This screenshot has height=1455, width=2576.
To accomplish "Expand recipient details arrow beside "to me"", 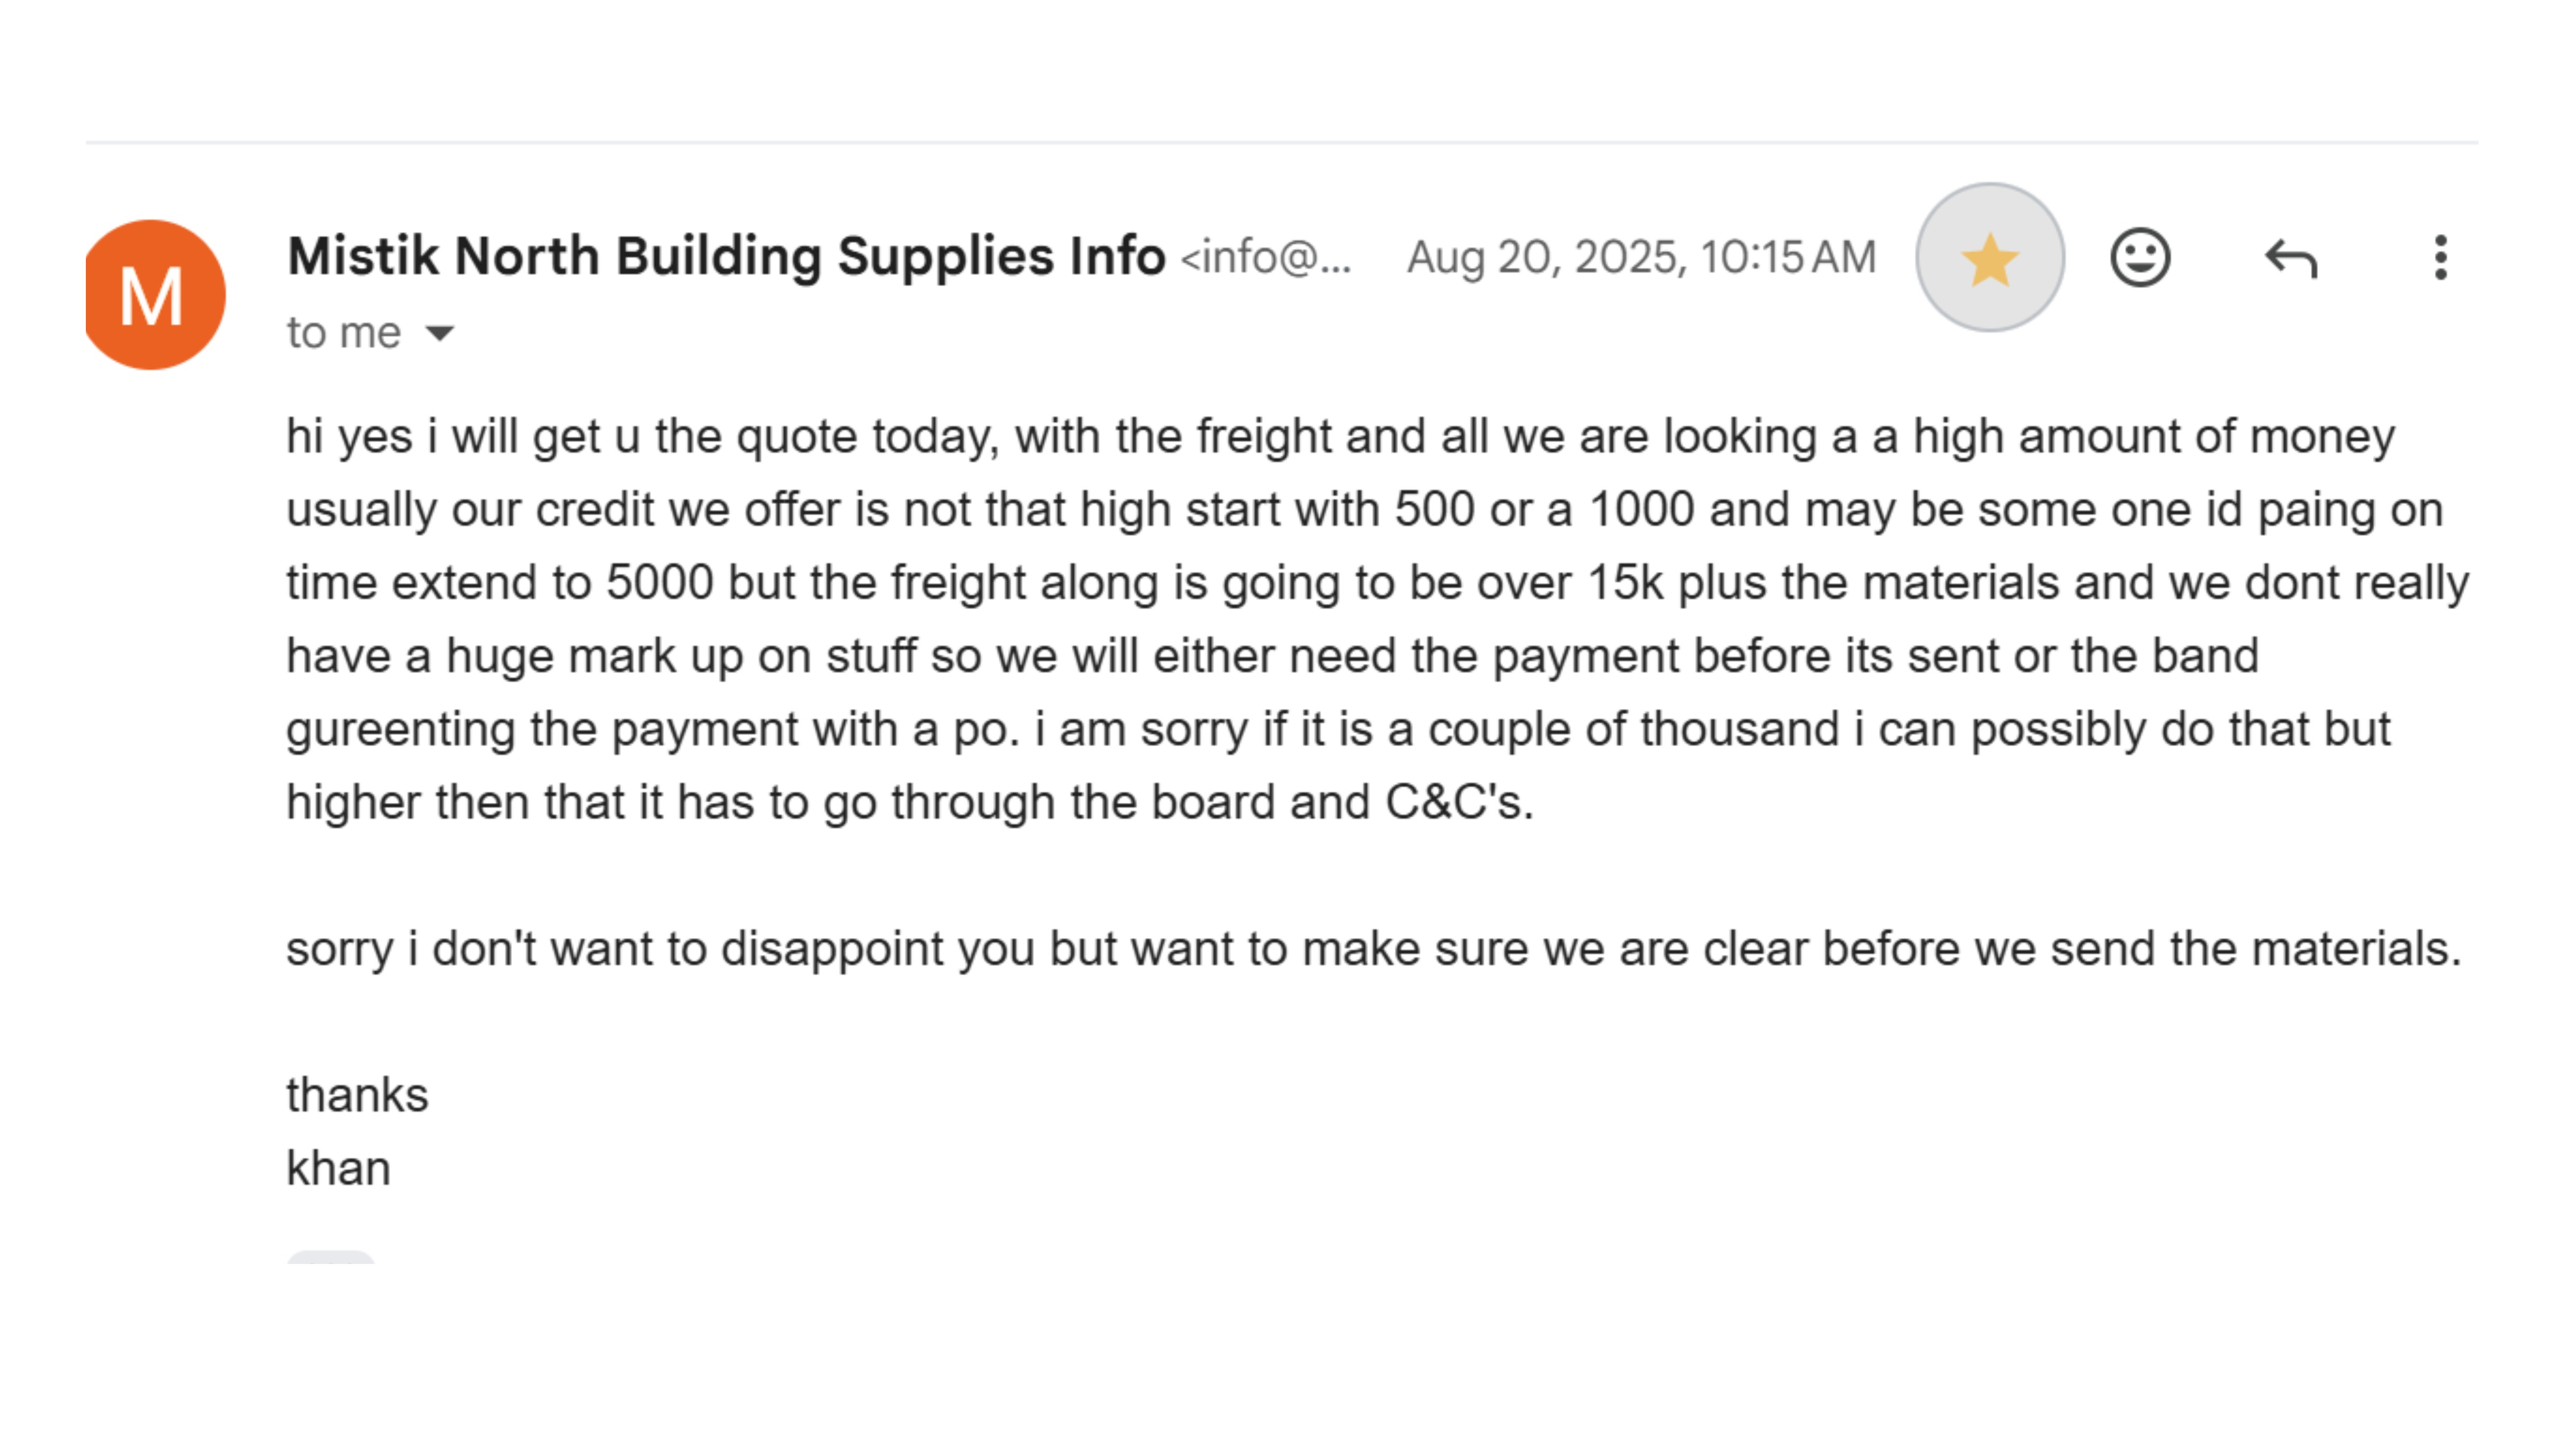I will 439,333.
